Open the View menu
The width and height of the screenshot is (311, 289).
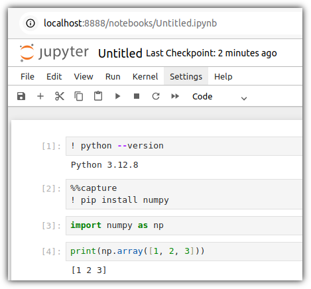coord(84,77)
